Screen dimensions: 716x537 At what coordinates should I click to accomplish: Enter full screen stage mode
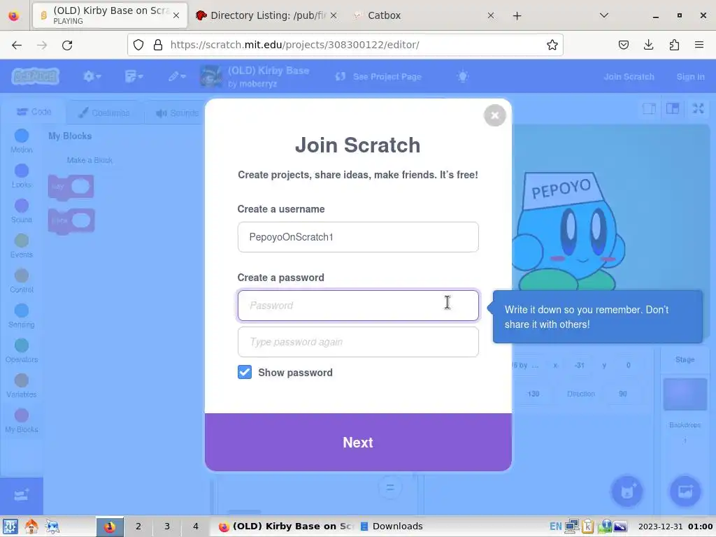699,108
